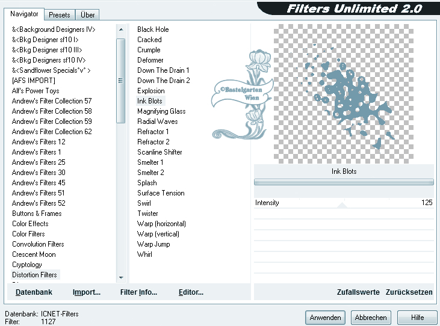The image size is (440, 326).
Task: Select the Black Hole filter
Action: (153, 29)
